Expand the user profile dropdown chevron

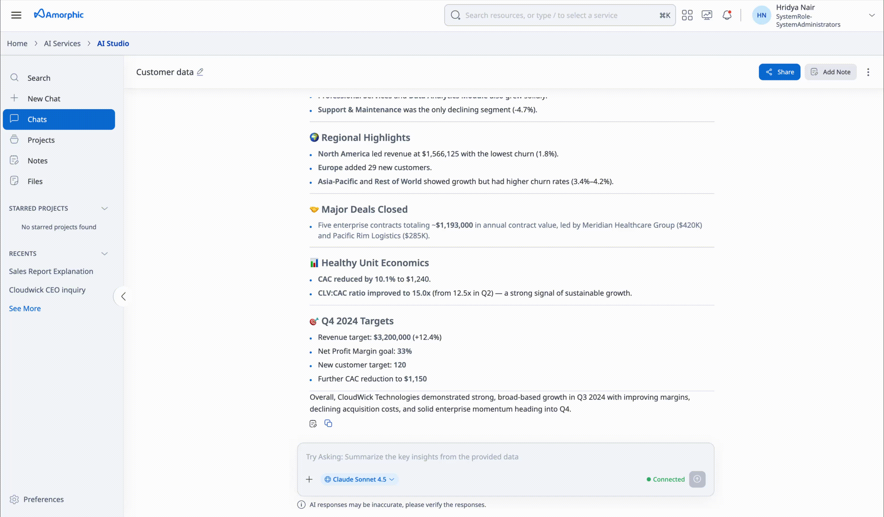[x=872, y=15]
